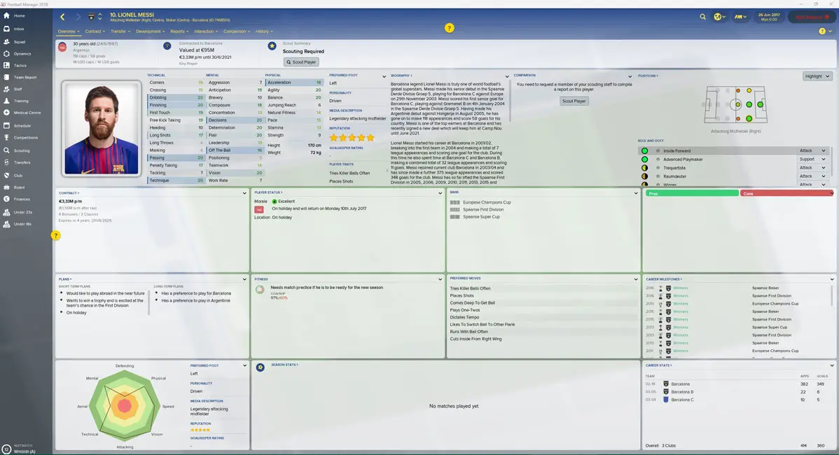
Task: Open the Interaction tab menu
Action: click(206, 31)
